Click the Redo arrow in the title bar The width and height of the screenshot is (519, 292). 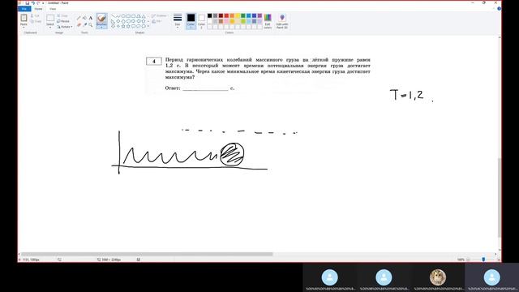click(x=38, y=3)
